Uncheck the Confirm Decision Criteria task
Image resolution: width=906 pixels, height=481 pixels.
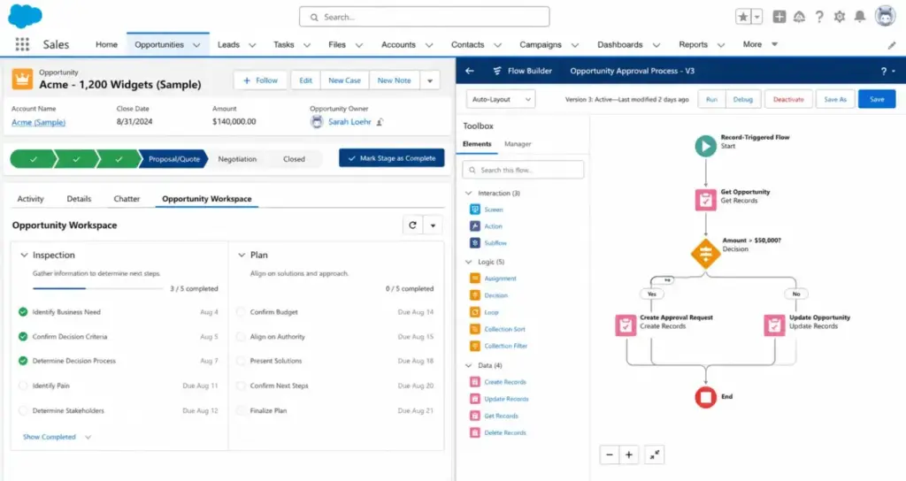(23, 336)
